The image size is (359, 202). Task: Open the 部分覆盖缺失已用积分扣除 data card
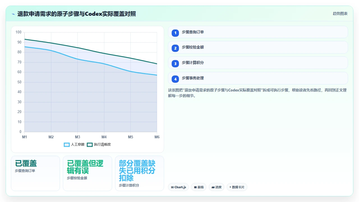tap(139, 173)
